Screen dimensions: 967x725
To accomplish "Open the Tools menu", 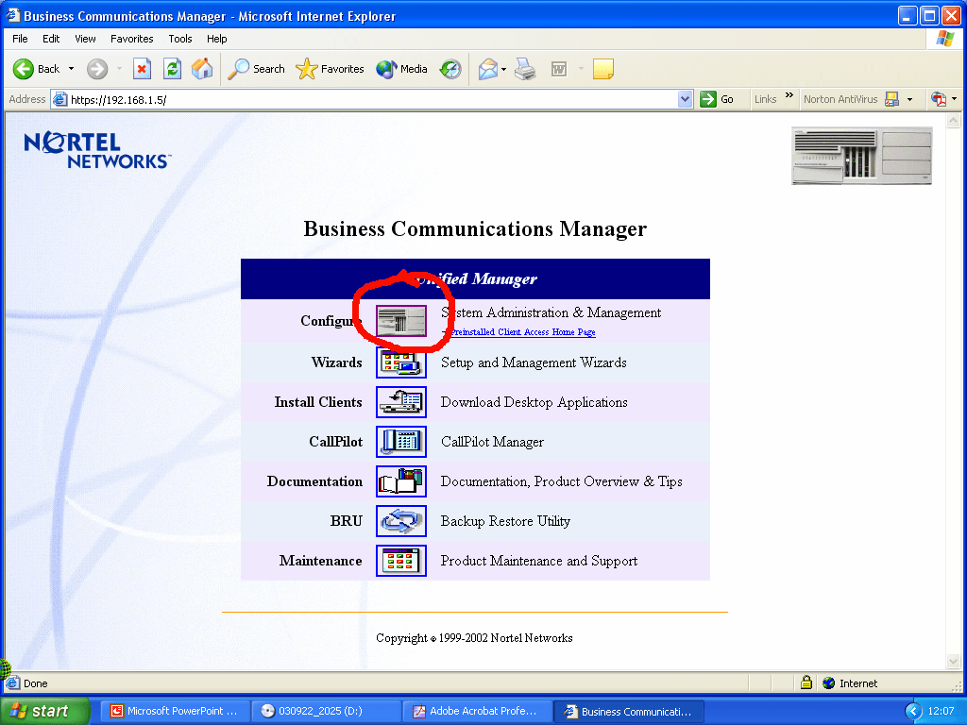I will coord(180,38).
